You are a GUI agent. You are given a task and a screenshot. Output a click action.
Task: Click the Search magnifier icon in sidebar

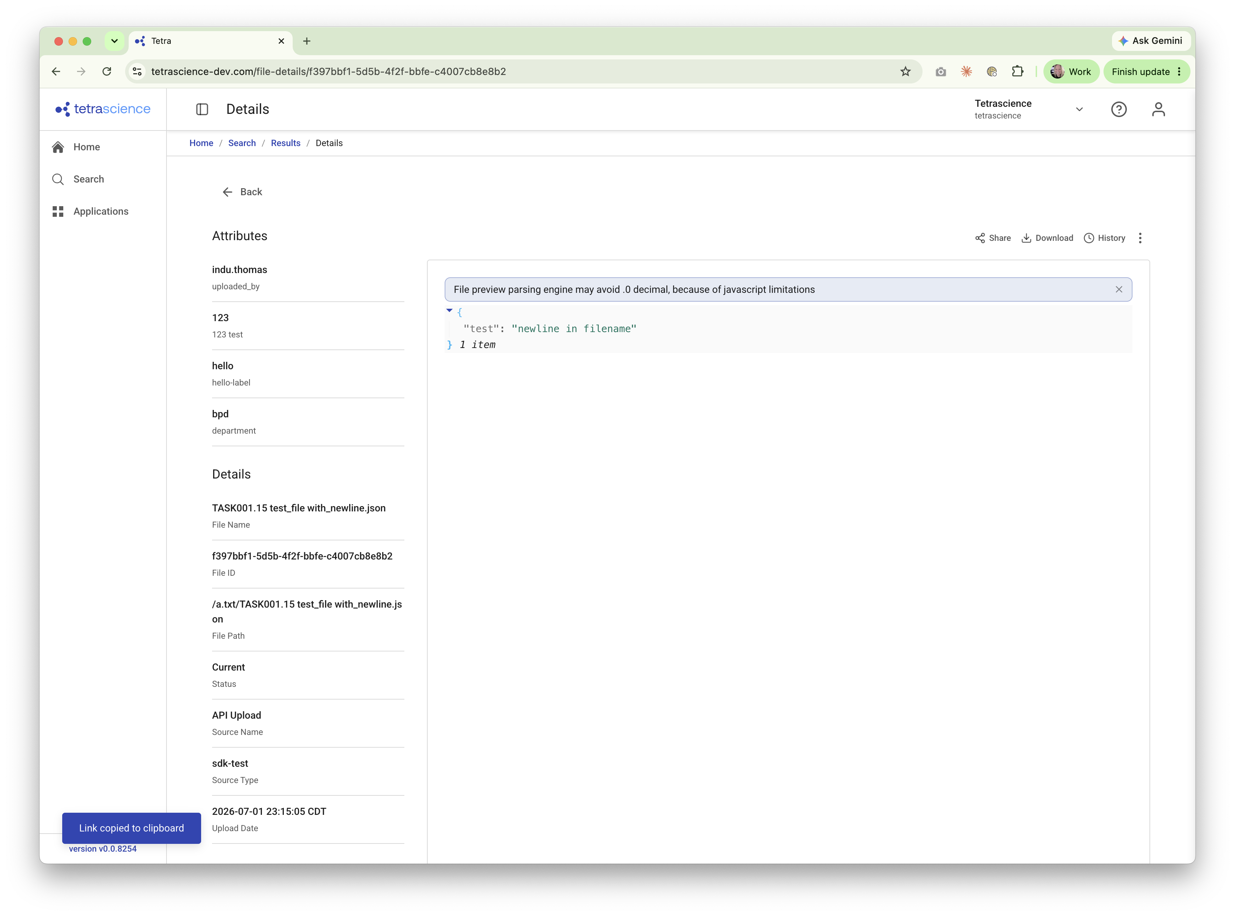tap(58, 179)
